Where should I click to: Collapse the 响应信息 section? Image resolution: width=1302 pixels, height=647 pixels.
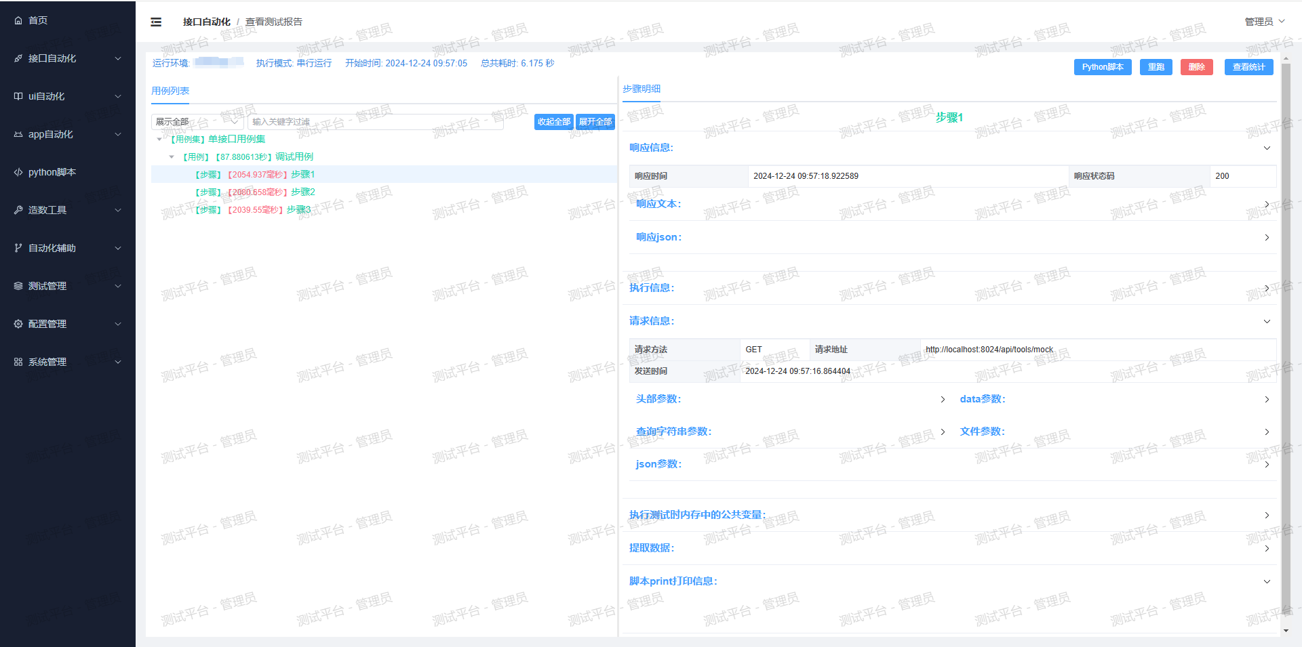tap(1267, 148)
